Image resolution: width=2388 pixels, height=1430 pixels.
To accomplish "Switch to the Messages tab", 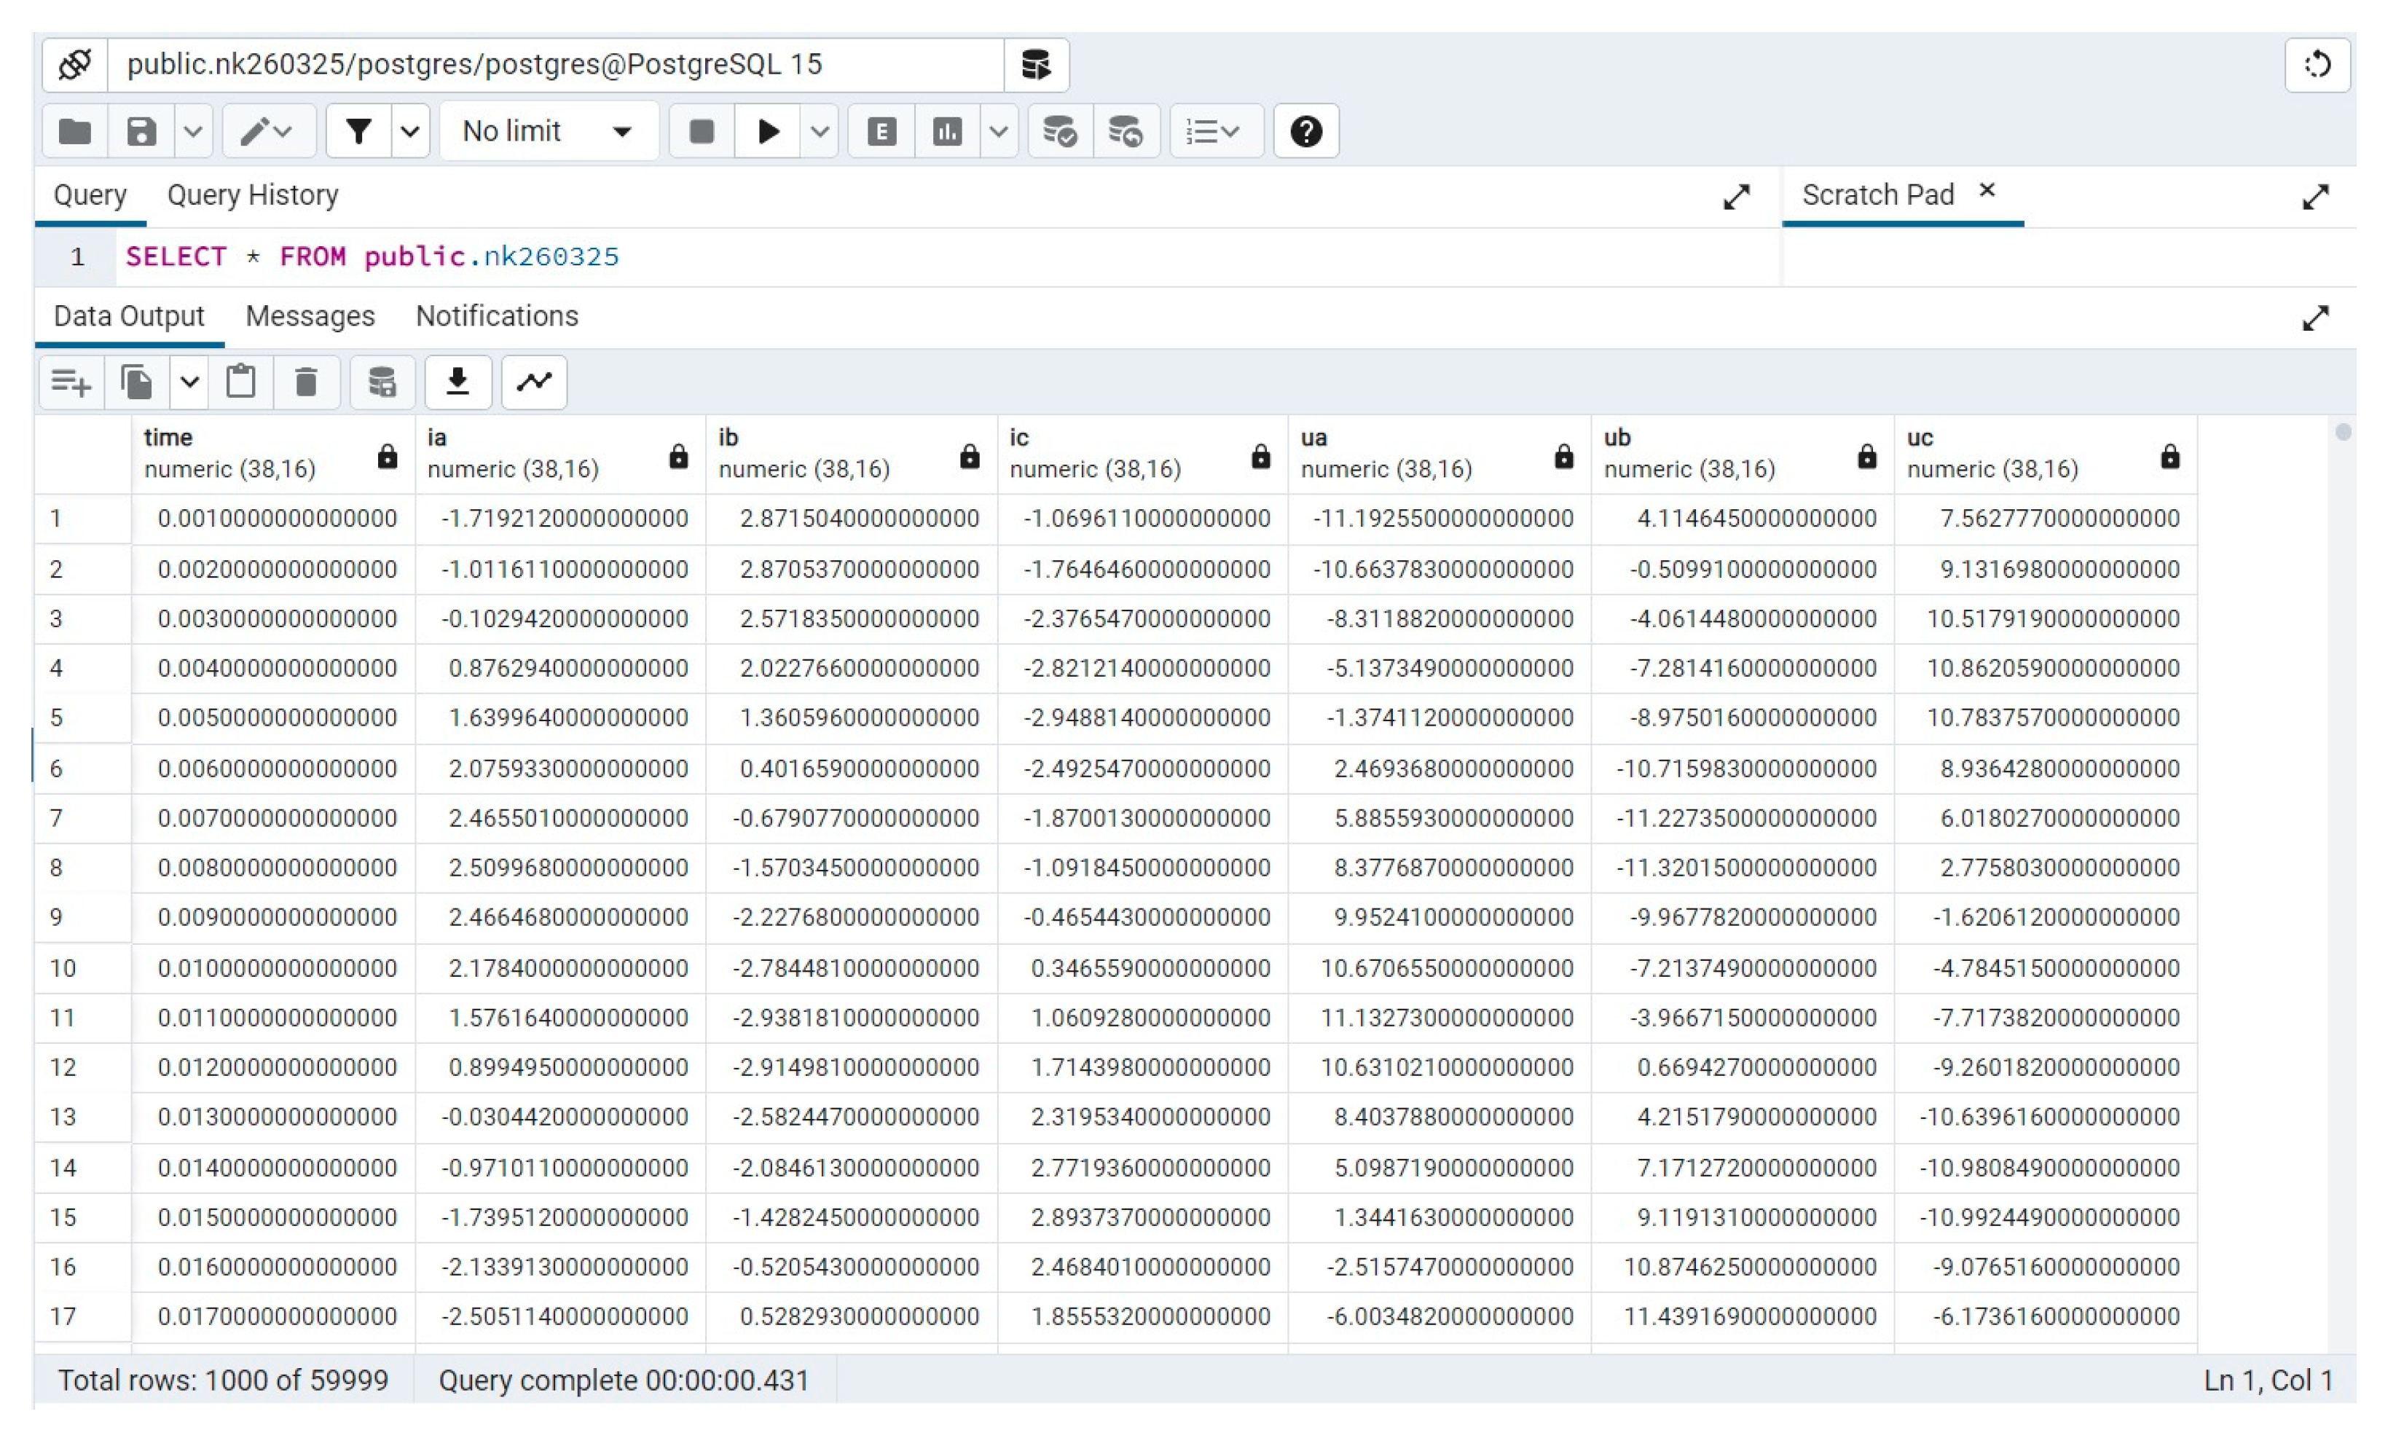I will pos(310,316).
